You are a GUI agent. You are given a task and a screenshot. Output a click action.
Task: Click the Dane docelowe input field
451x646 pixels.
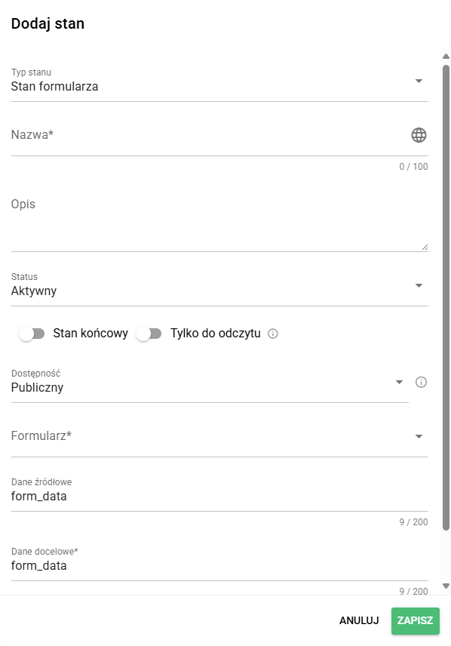tap(219, 566)
